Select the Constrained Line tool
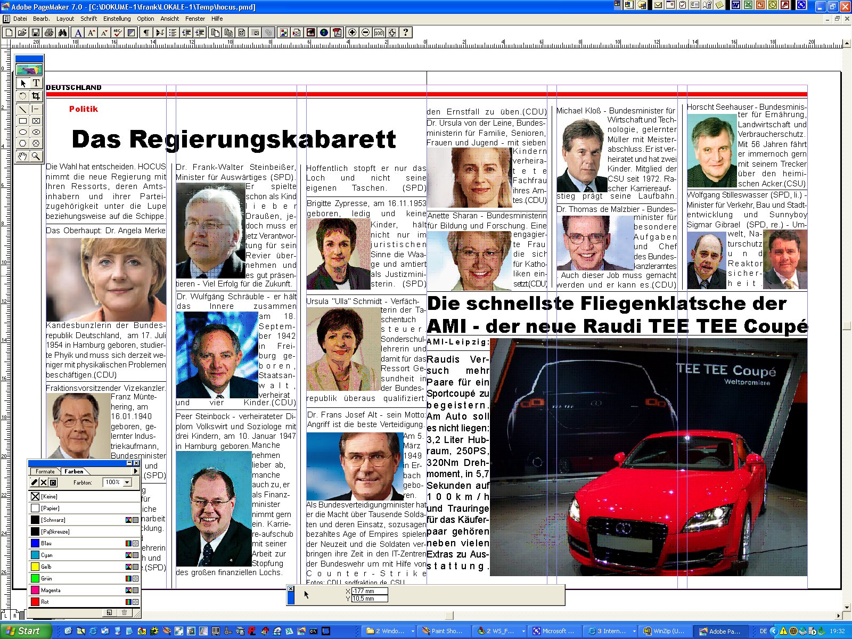This screenshot has width=852, height=639. (x=36, y=109)
